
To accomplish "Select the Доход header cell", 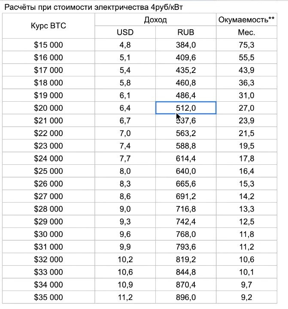I will click(155, 19).
